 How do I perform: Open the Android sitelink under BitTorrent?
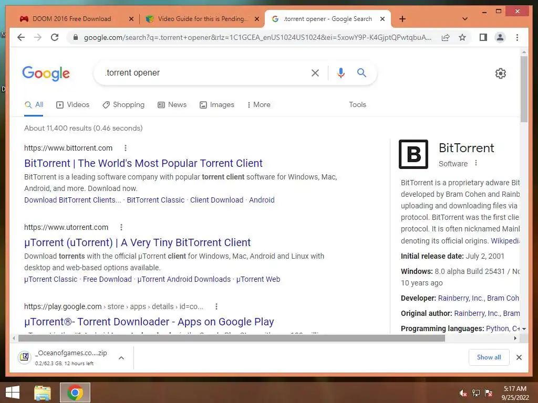pyautogui.click(x=262, y=200)
